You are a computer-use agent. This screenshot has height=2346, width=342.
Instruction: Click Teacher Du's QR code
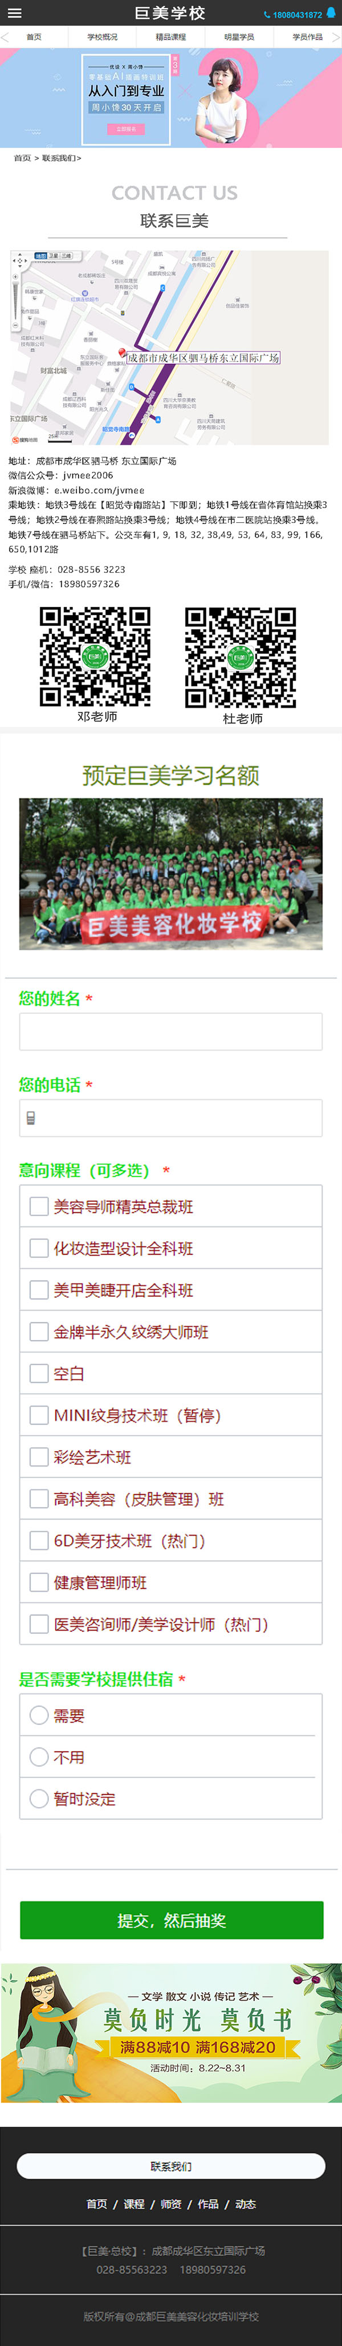[x=241, y=658]
